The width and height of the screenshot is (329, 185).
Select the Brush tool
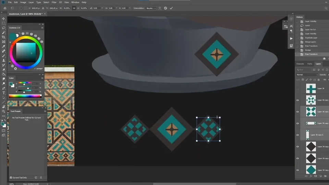(3, 56)
